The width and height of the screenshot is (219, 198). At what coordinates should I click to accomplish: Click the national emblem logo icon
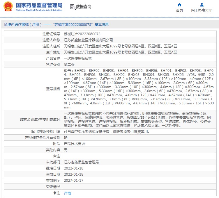(x=8, y=7)
